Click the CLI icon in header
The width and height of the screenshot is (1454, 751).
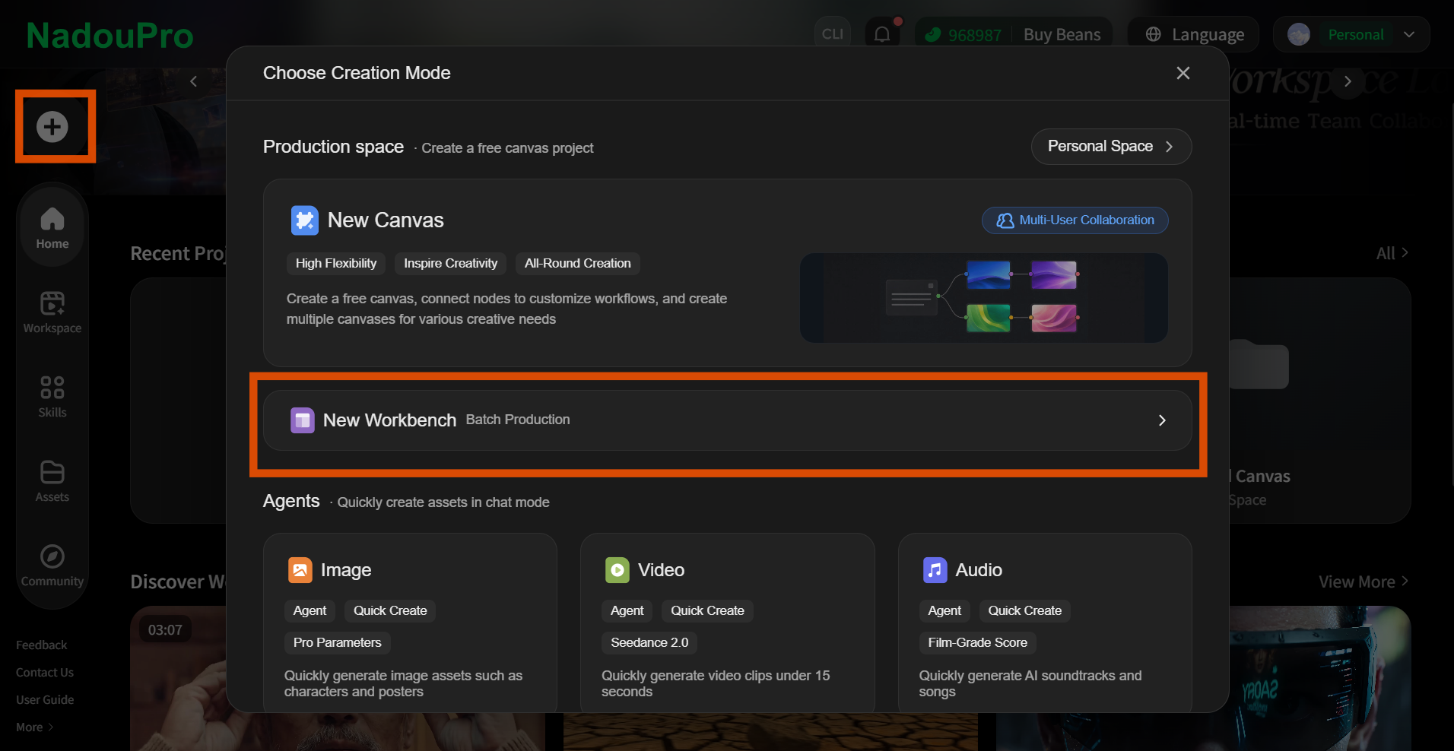(833, 34)
